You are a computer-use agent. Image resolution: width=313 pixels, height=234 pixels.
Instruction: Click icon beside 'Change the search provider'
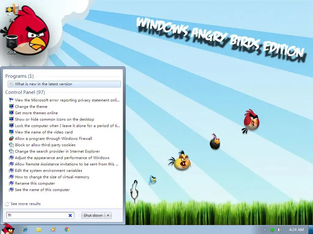click(11, 151)
